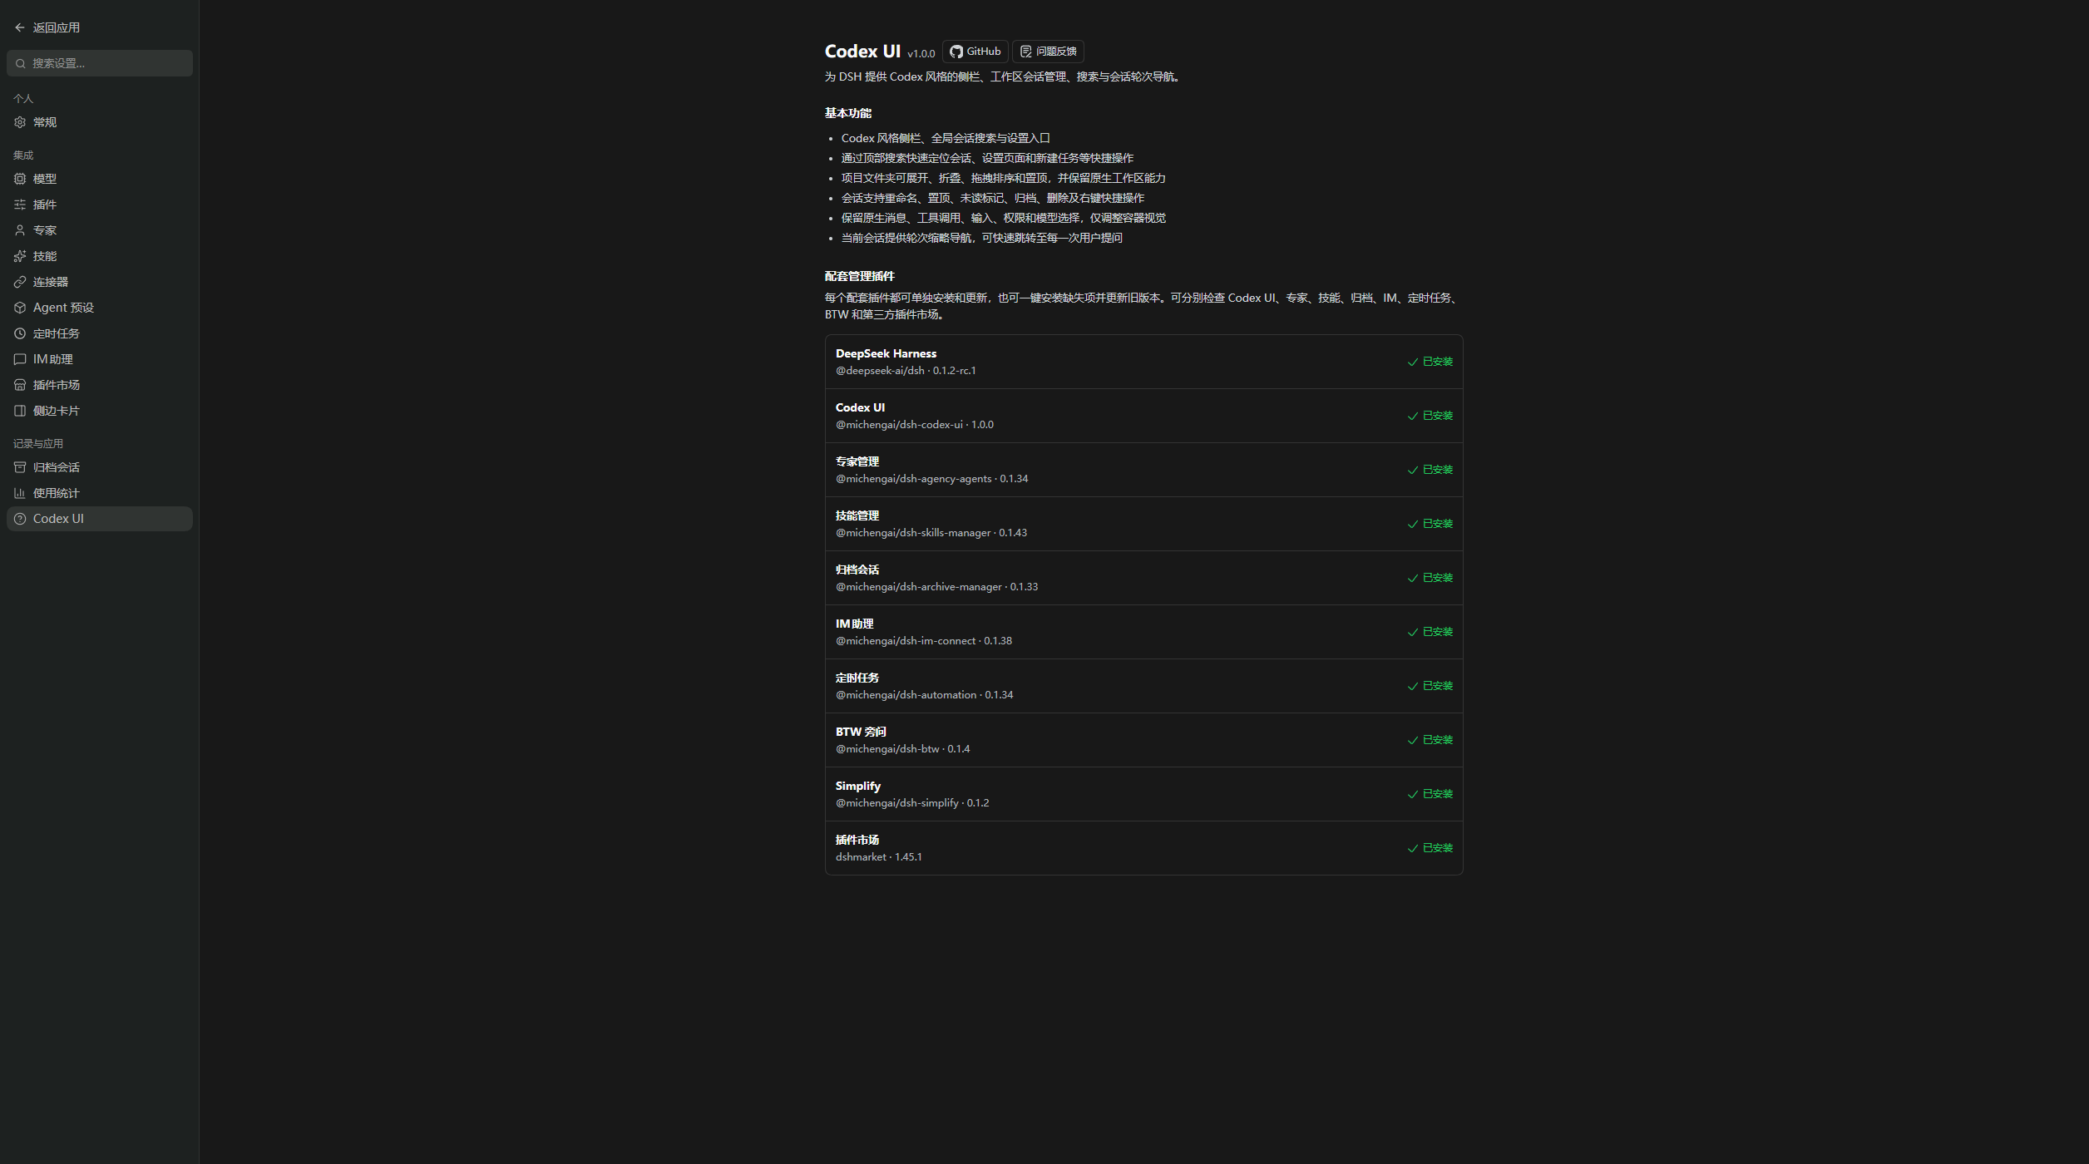Click the dshmarket · 1.45.1 text
The width and height of the screenshot is (2089, 1164).
coord(878,857)
